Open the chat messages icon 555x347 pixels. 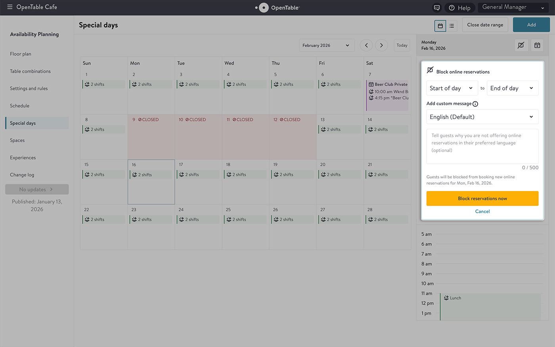point(437,8)
